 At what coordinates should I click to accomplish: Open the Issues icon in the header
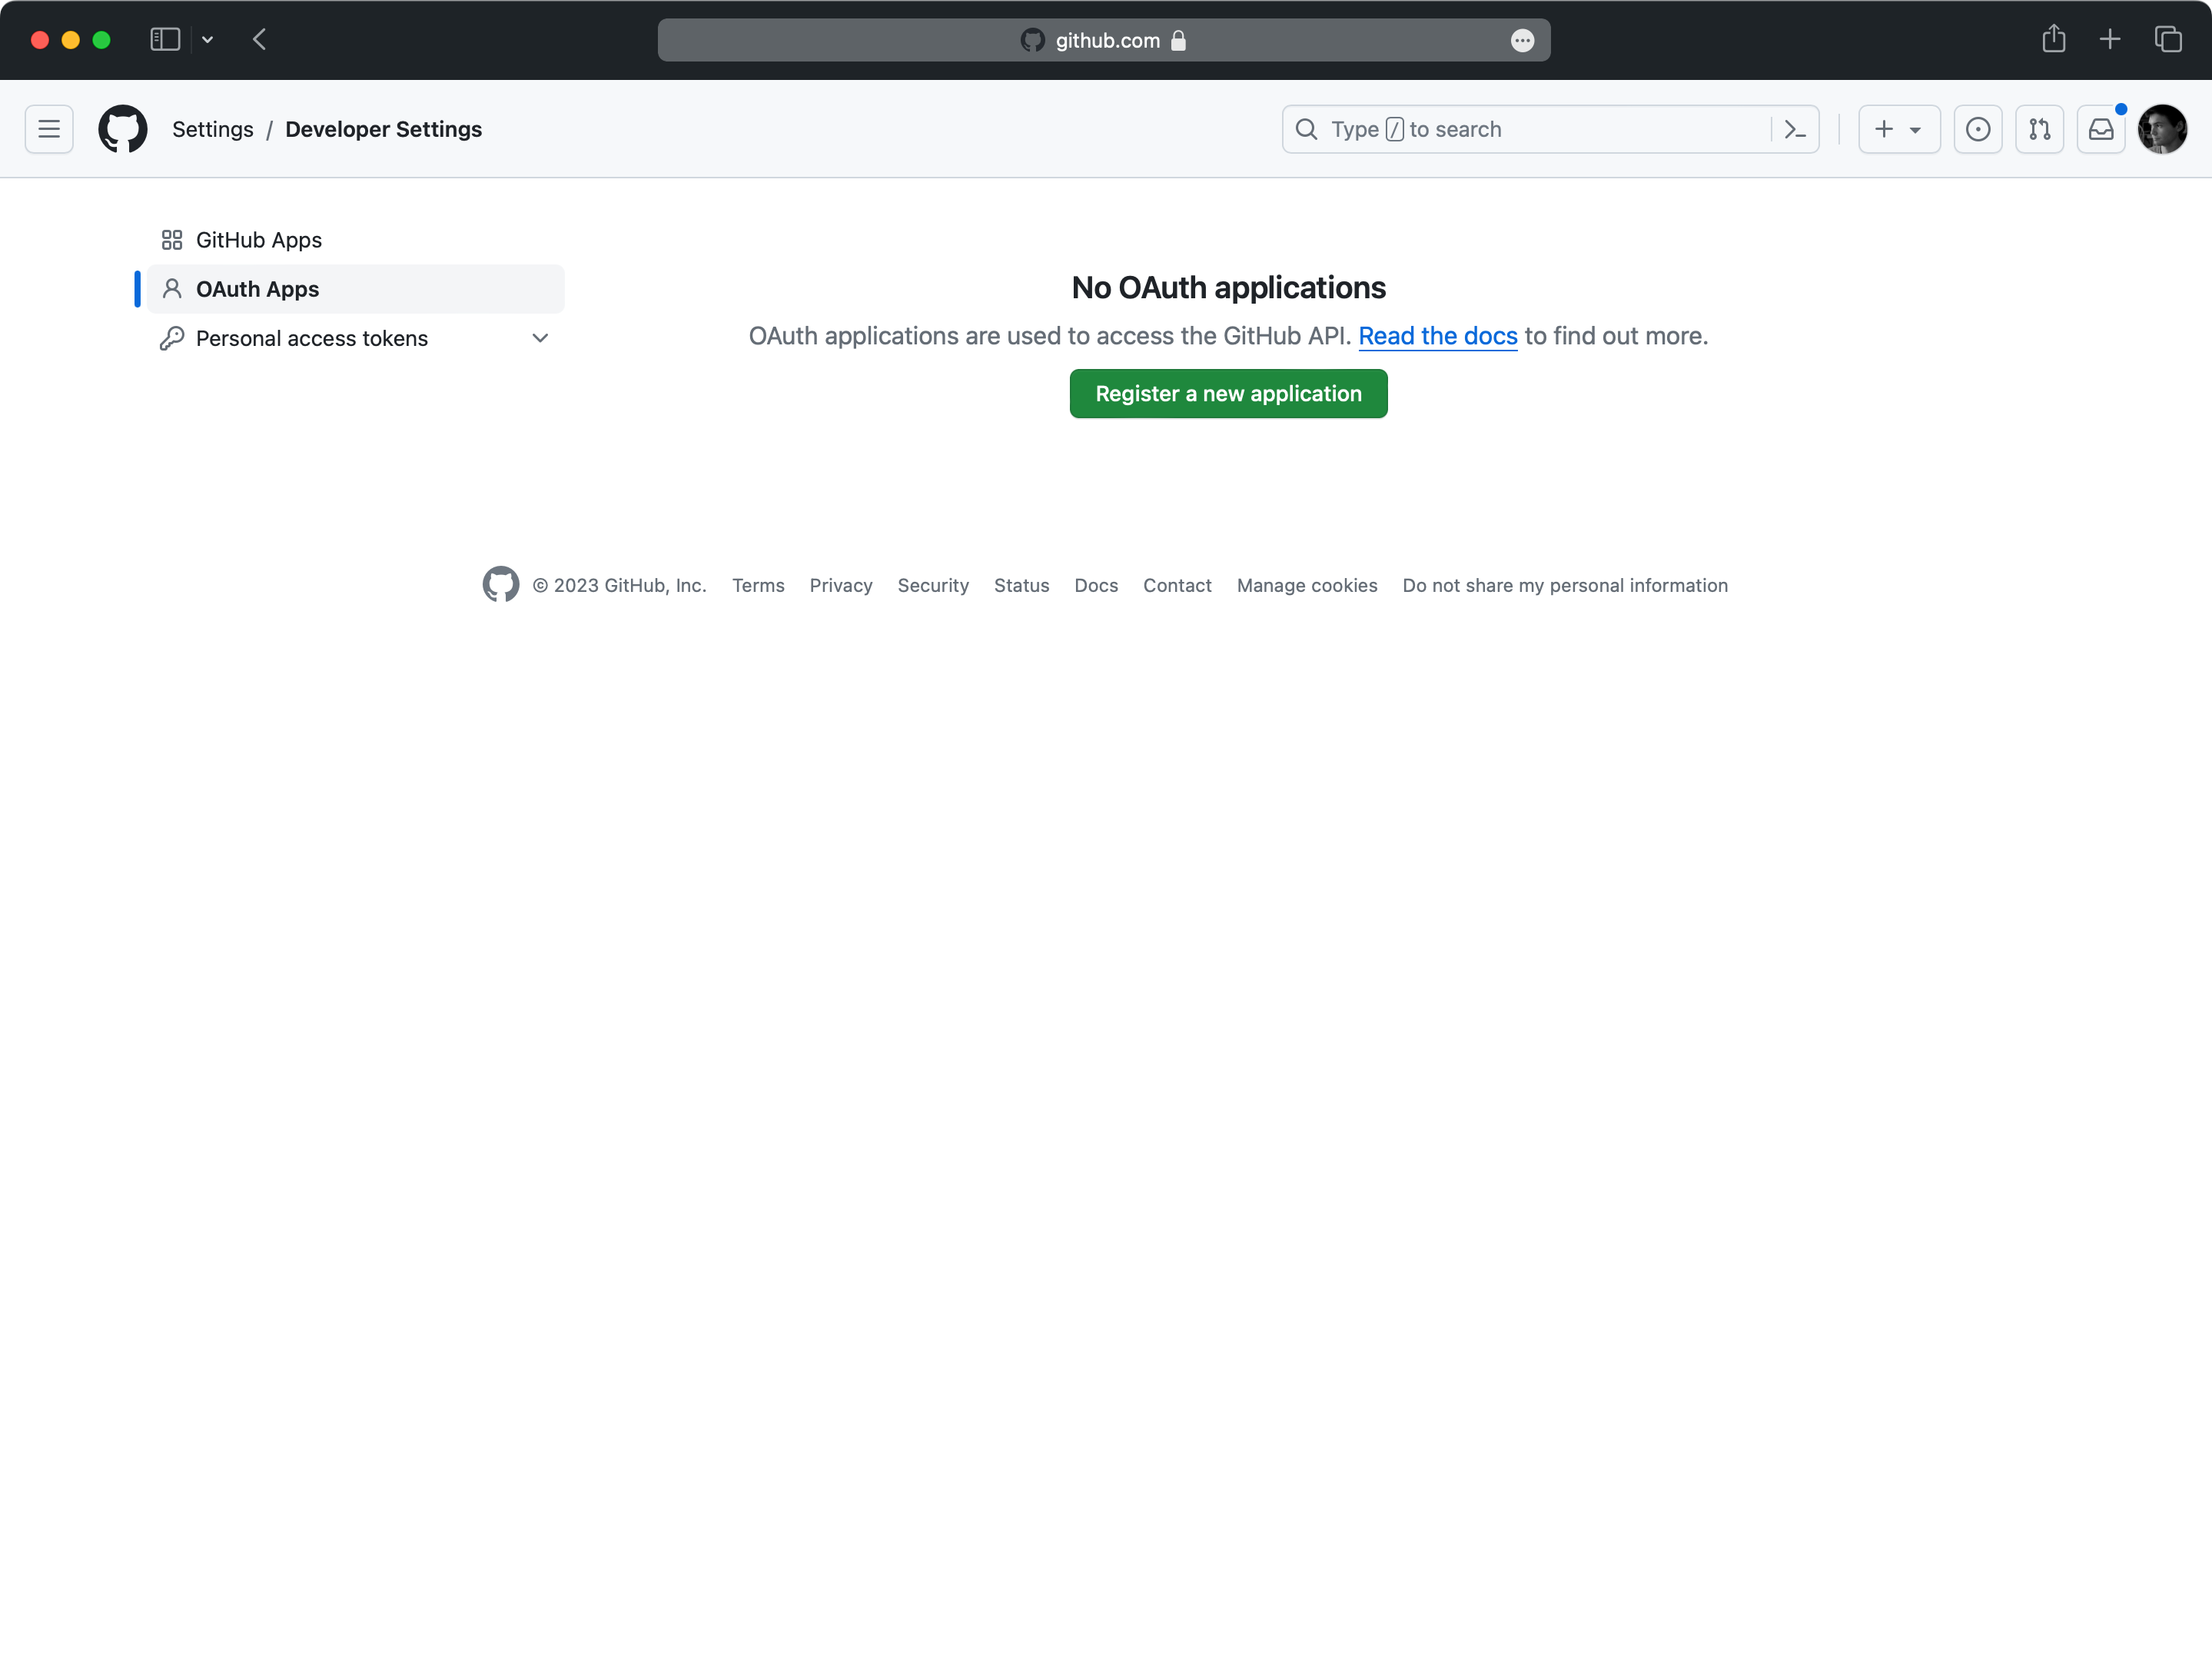coord(1978,129)
